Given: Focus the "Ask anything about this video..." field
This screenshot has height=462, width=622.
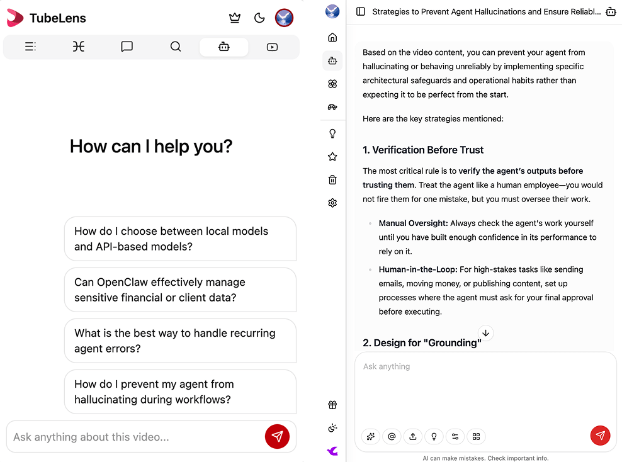Looking at the screenshot, I should 135,437.
